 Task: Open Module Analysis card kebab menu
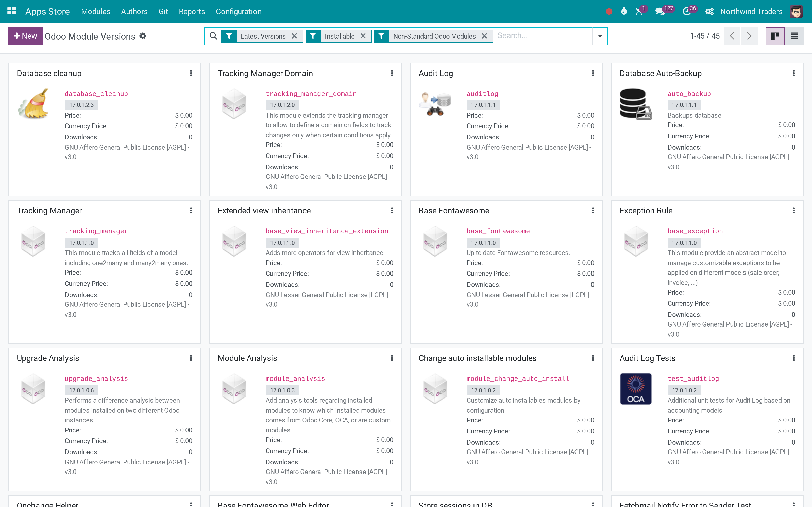pos(392,358)
